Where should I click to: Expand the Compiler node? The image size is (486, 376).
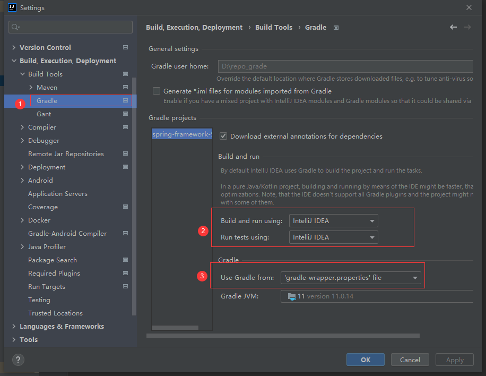(x=22, y=127)
